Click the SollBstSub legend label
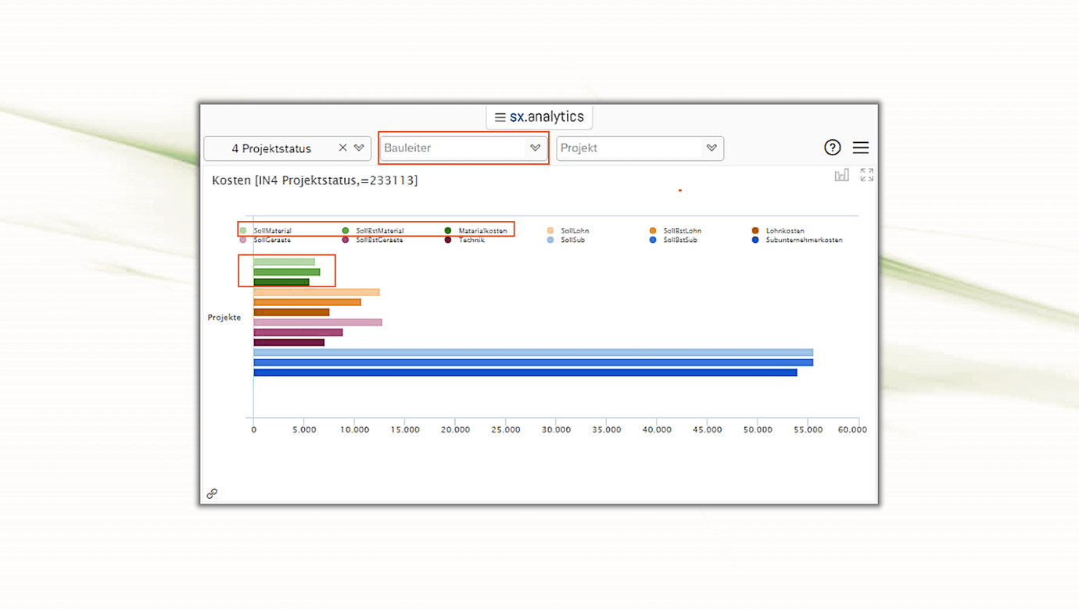The height and width of the screenshot is (609, 1079). 679,240
